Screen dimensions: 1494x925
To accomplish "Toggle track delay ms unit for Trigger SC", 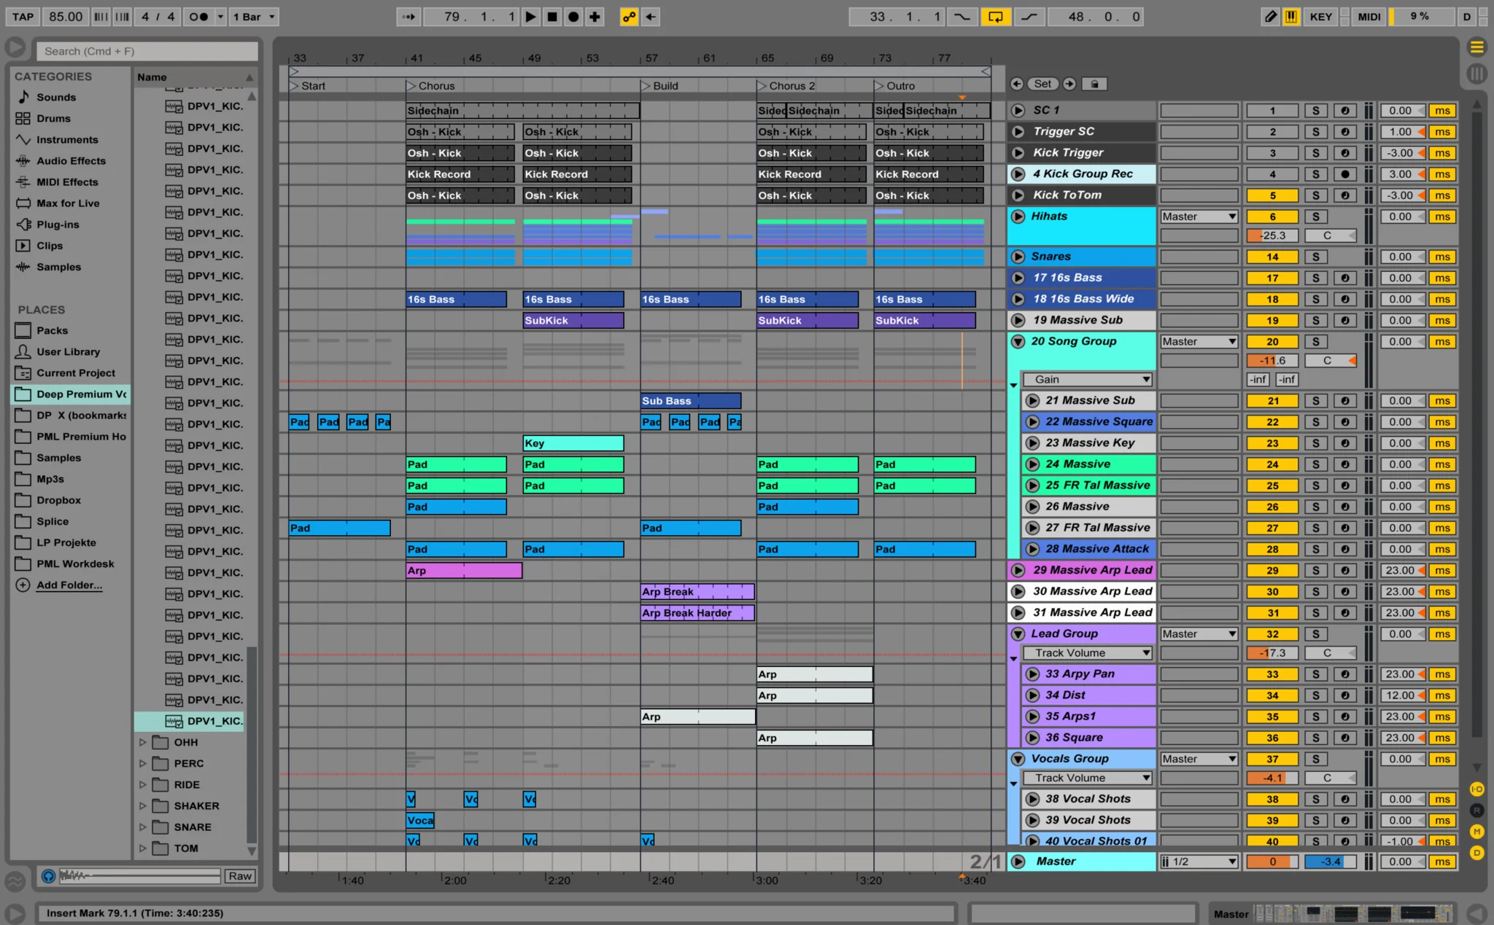I will click(x=1442, y=132).
